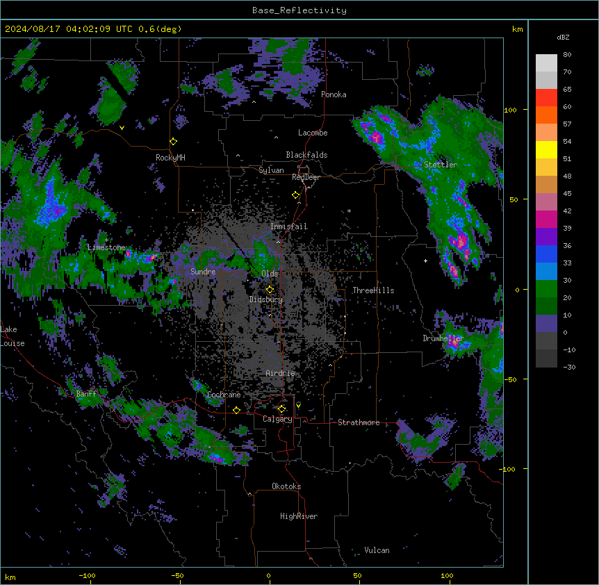This screenshot has height=585, width=599.
Task: Pick the yellow 51-54 dBZ legend swatch
Action: (x=546, y=150)
